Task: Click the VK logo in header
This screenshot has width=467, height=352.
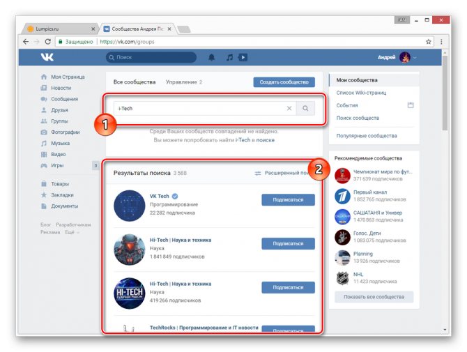Action: pyautogui.click(x=47, y=57)
